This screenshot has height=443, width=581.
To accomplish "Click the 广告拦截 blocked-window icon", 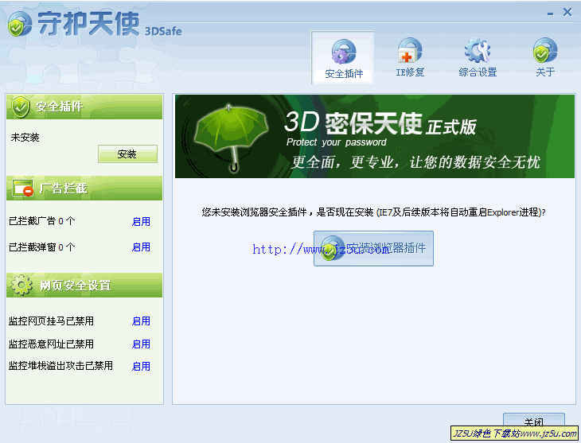I will point(23,188).
